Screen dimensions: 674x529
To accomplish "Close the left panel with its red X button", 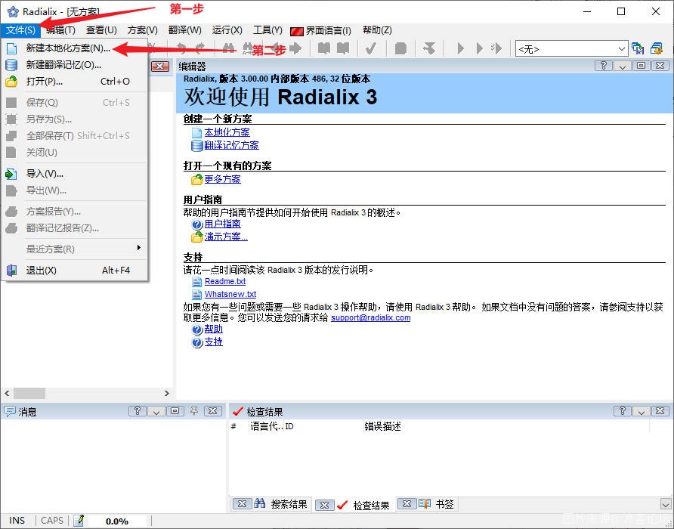I will (160, 67).
